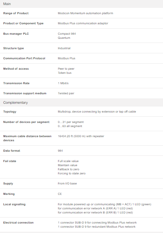Click the Token bus access method
Screen dimensions: 163x233
[x=65, y=73]
